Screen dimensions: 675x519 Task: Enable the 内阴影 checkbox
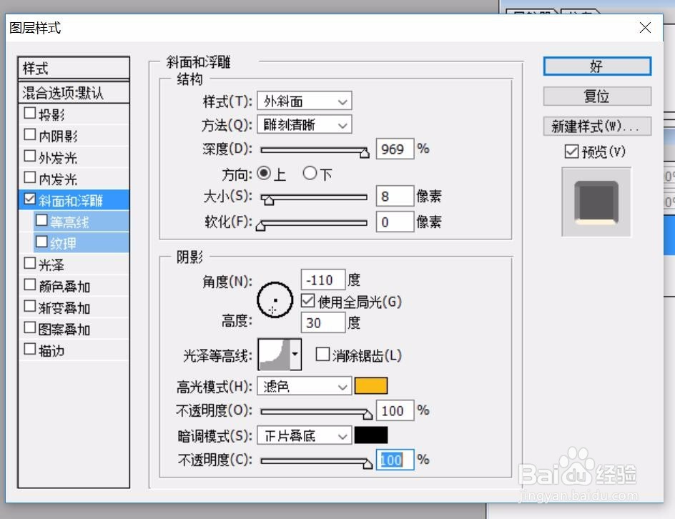pyautogui.click(x=30, y=134)
